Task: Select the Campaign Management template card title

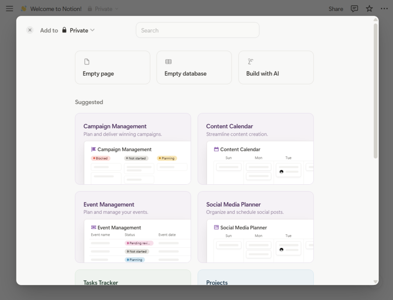Action: tap(115, 126)
